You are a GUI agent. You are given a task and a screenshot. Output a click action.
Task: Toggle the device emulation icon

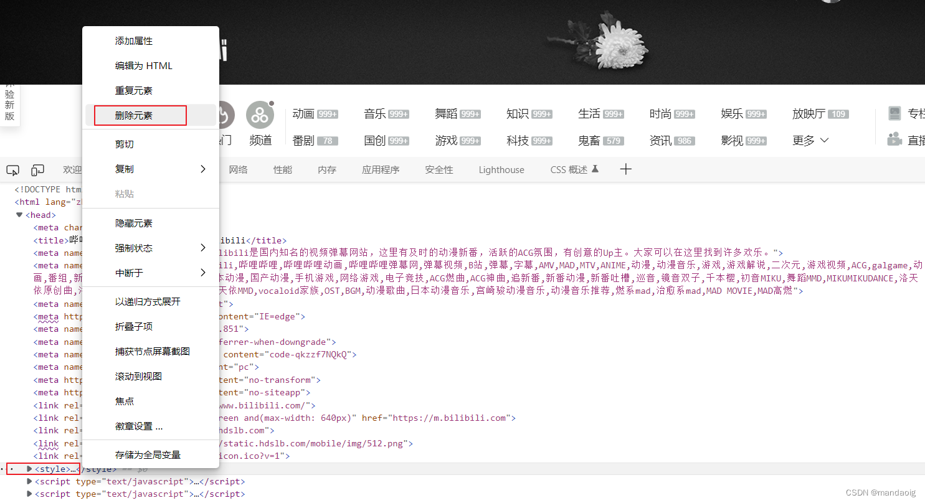click(x=38, y=170)
